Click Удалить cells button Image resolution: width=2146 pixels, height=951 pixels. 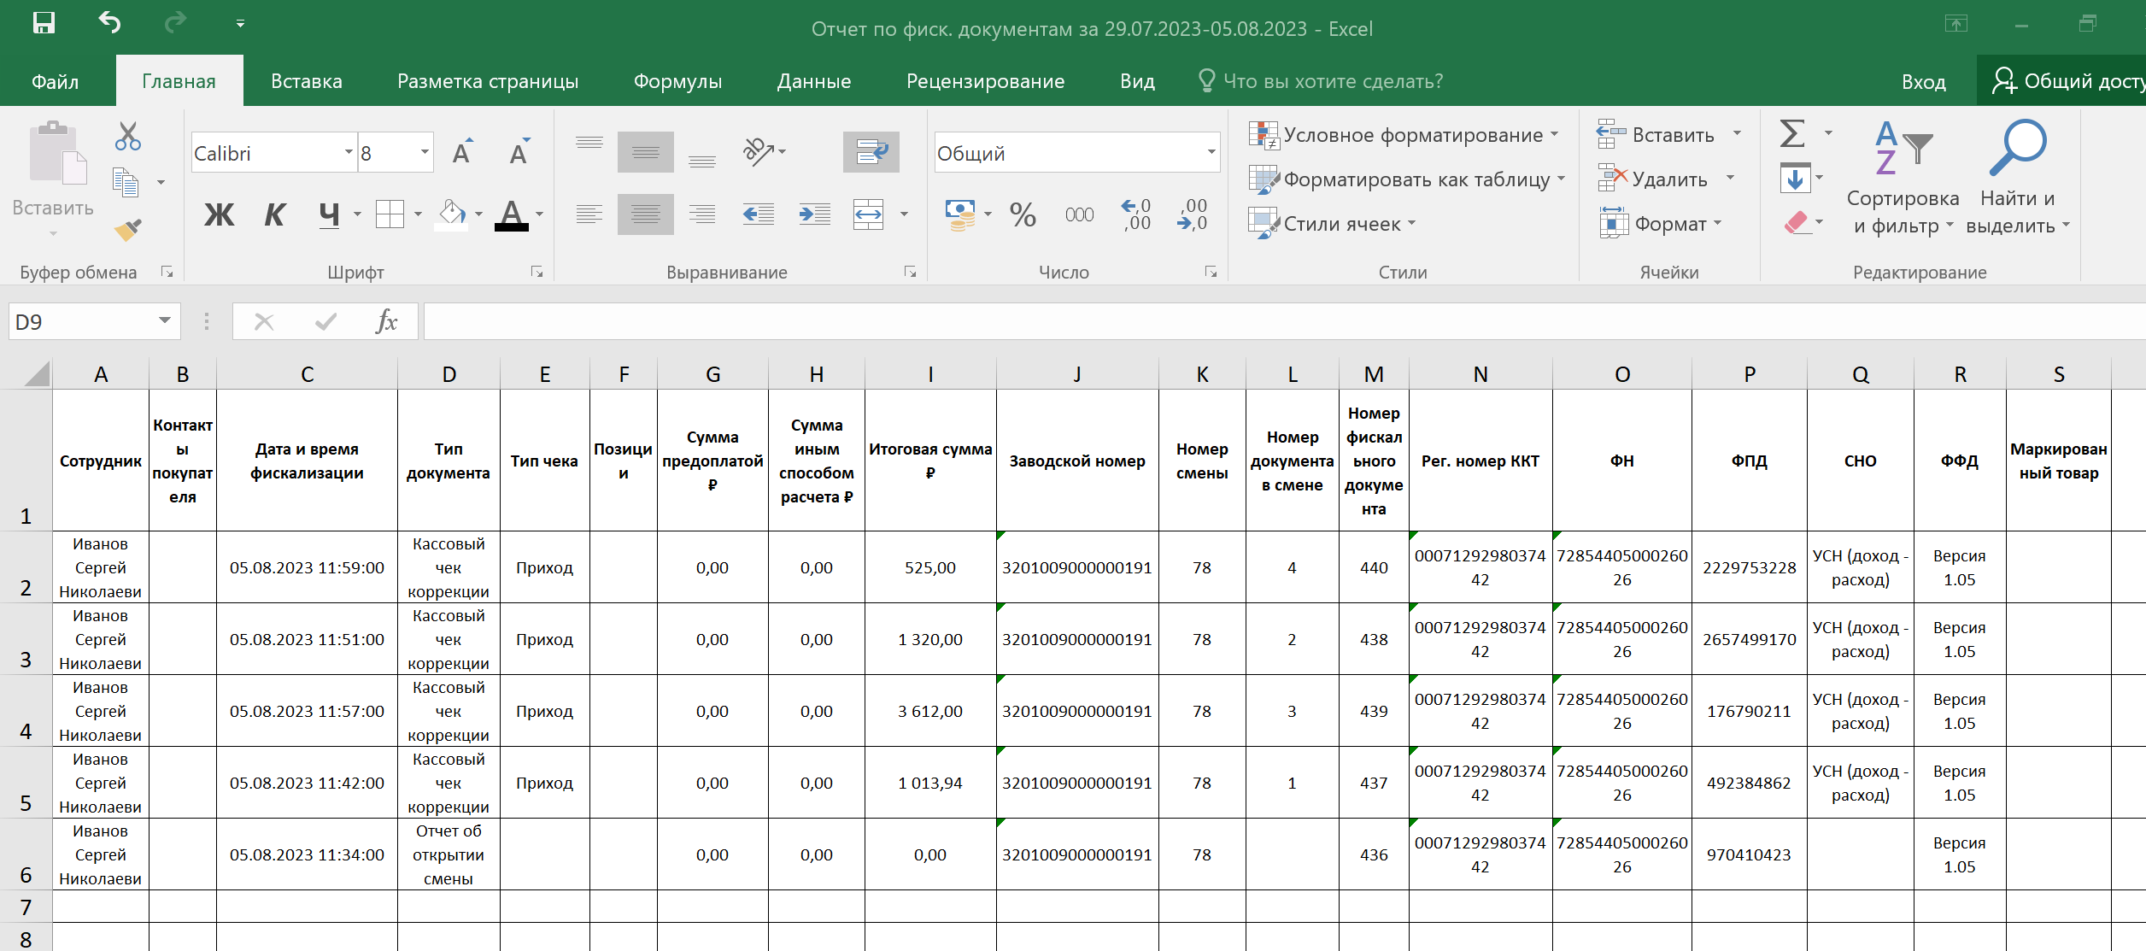click(x=1652, y=179)
